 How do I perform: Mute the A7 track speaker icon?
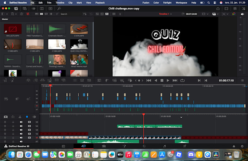tap(21, 142)
